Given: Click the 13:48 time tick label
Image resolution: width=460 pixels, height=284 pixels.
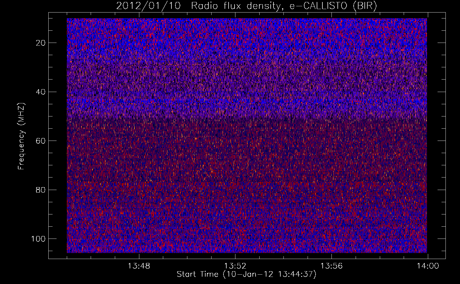Looking at the screenshot, I should (139, 266).
